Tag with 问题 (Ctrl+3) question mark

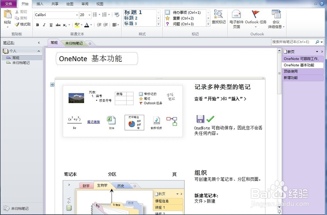pyautogui.click(x=183, y=23)
